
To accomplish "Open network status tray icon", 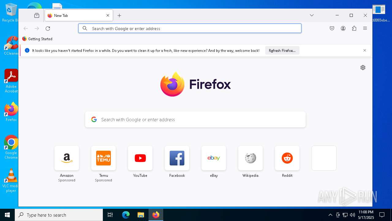I will [x=345, y=215].
